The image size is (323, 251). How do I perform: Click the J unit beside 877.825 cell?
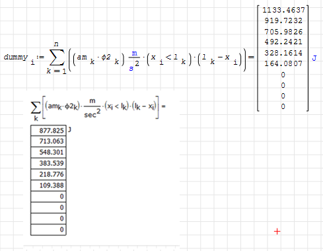click(x=69, y=129)
